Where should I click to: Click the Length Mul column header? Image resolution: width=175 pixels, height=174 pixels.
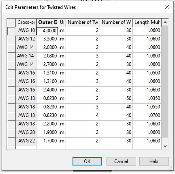click(x=147, y=22)
